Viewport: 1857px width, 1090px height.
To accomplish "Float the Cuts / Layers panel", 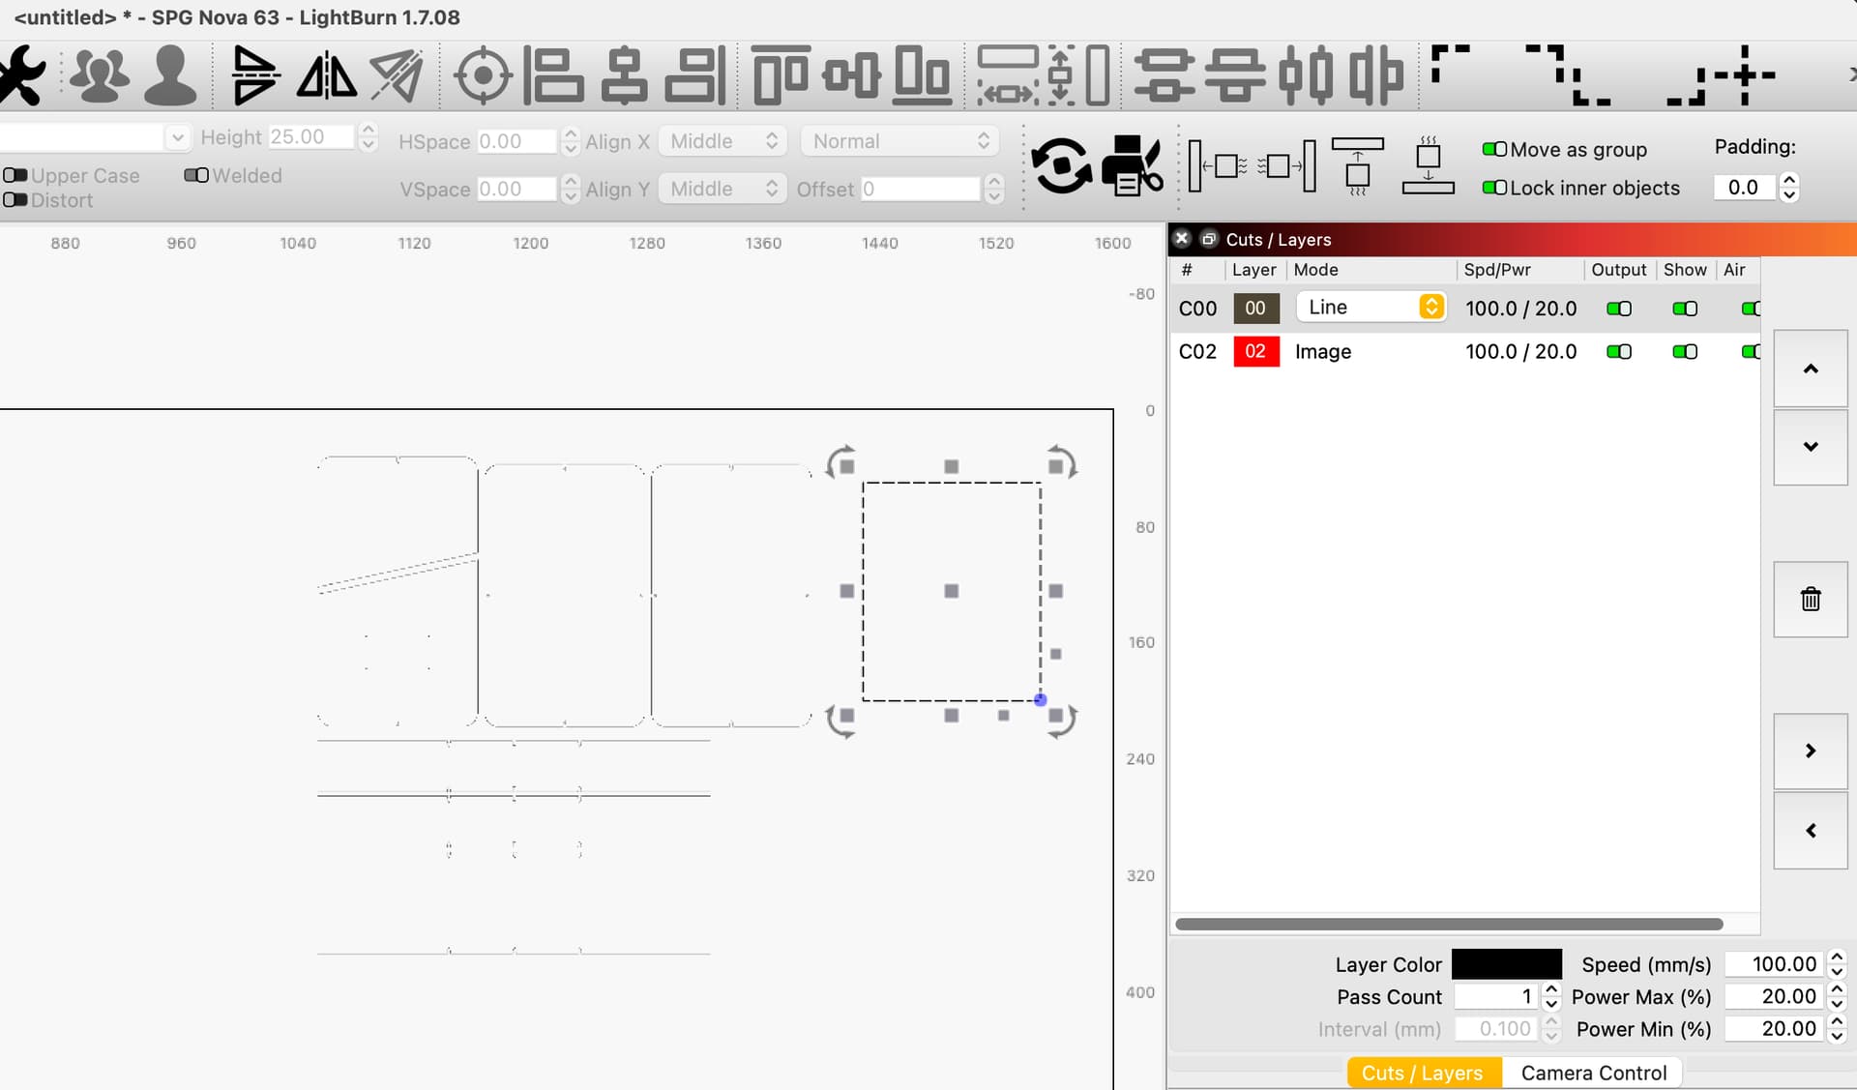I will [x=1209, y=239].
